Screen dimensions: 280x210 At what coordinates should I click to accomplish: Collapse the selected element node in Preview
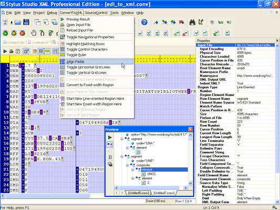click(x=133, y=170)
